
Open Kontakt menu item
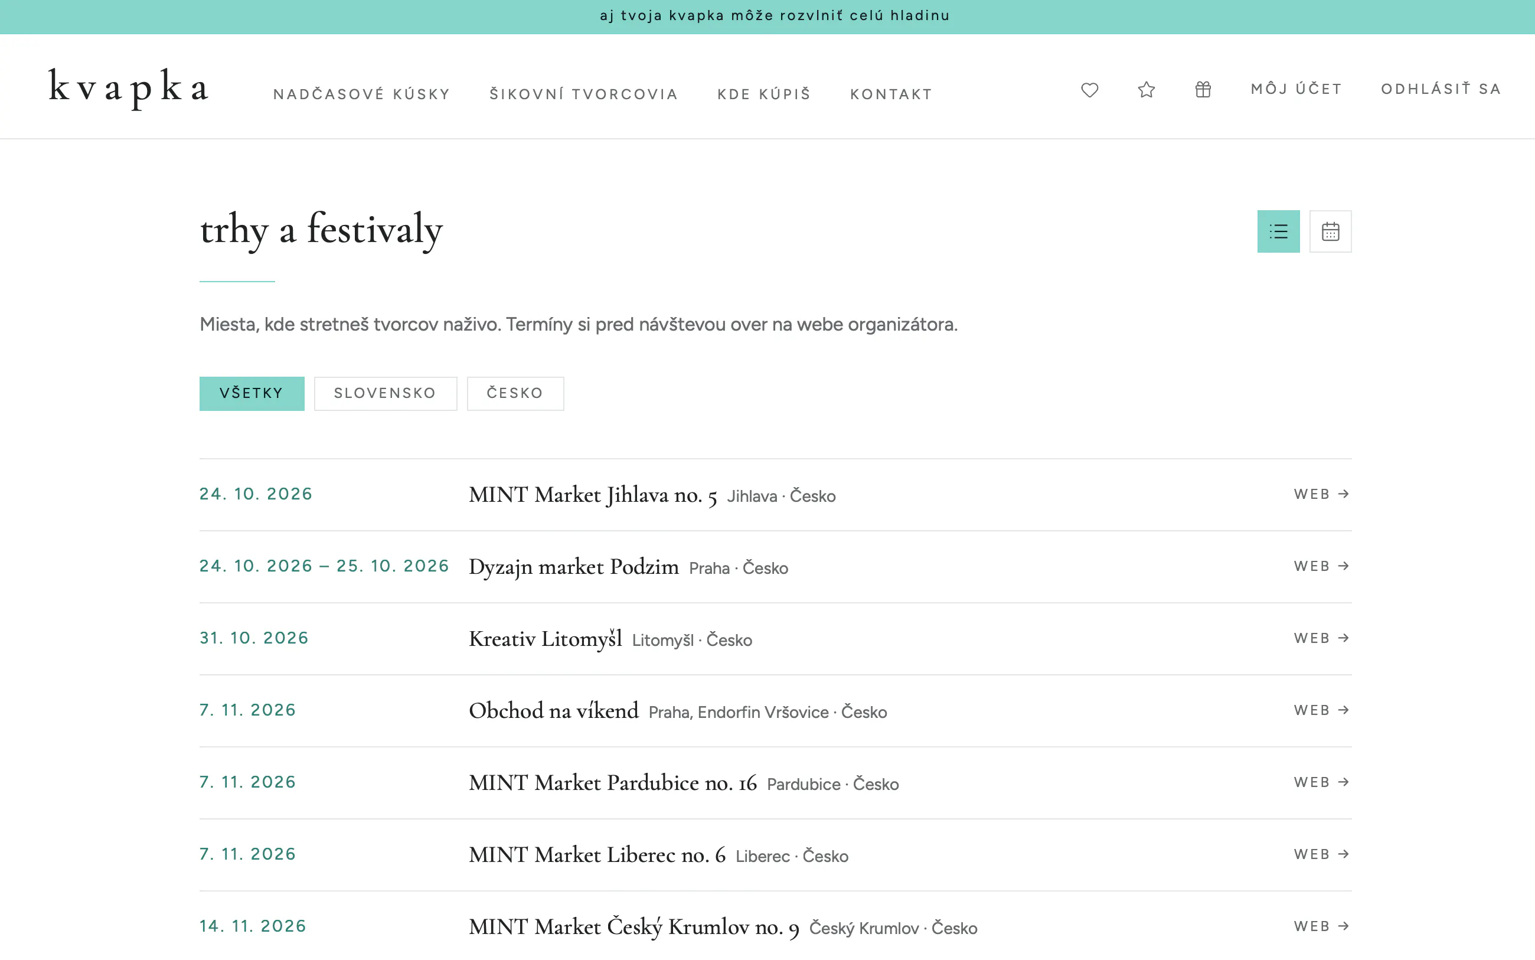point(891,94)
